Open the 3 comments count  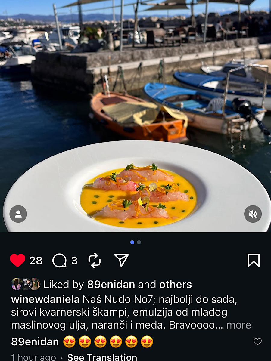coord(74,261)
